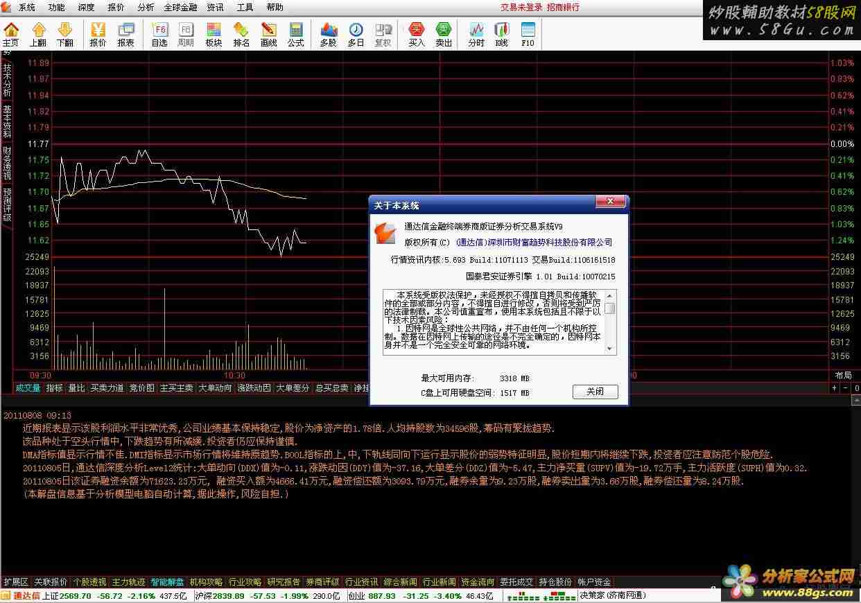Open the 分析 menu
861x603 pixels.
coord(146,7)
